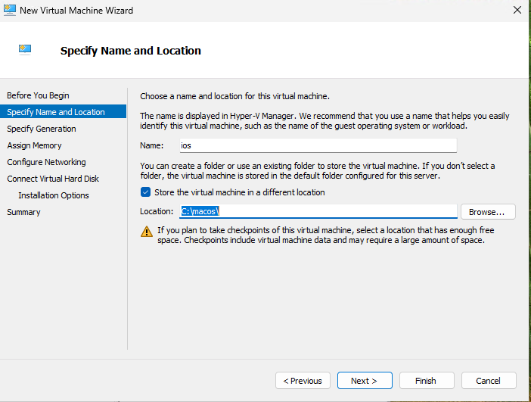Image resolution: width=531 pixels, height=402 pixels.
Task: Cancel the wizard
Action: click(489, 381)
